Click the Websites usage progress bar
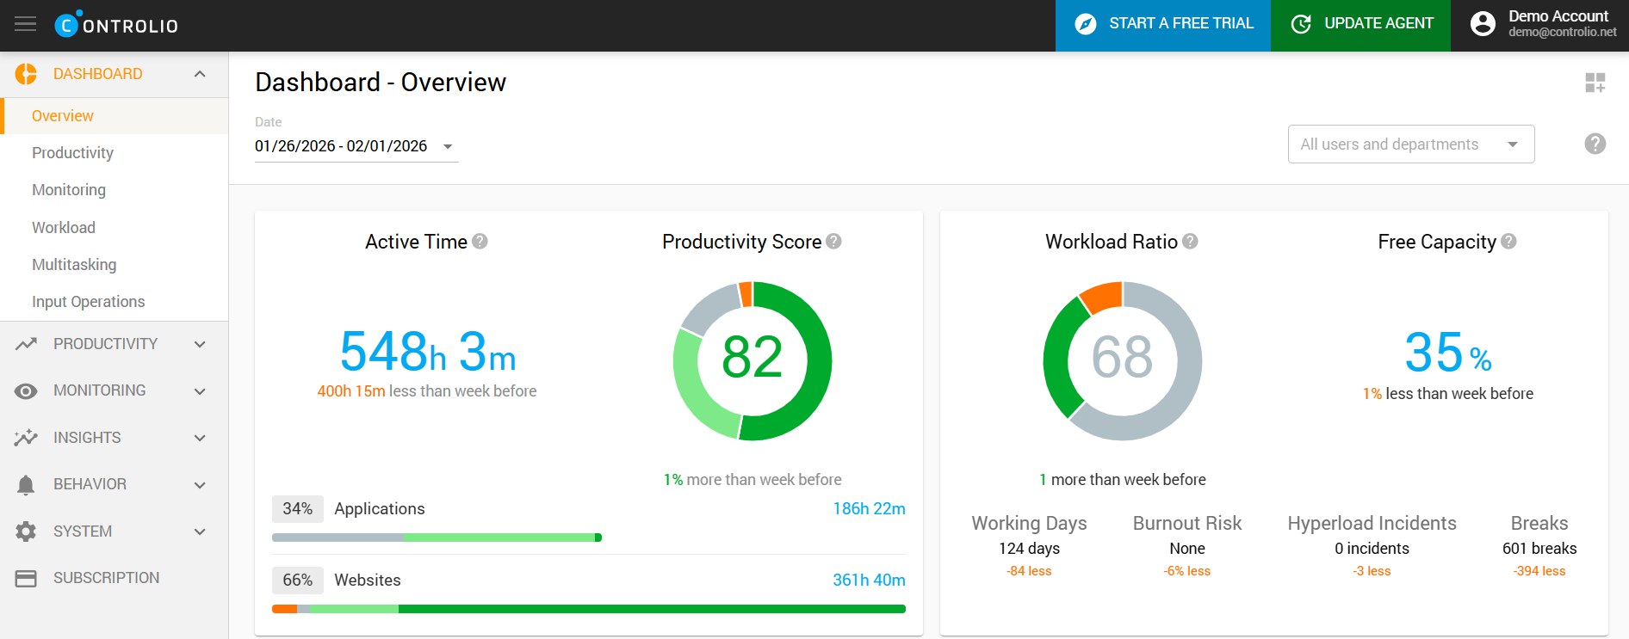Screen dimensions: 1629x639 coord(588,609)
